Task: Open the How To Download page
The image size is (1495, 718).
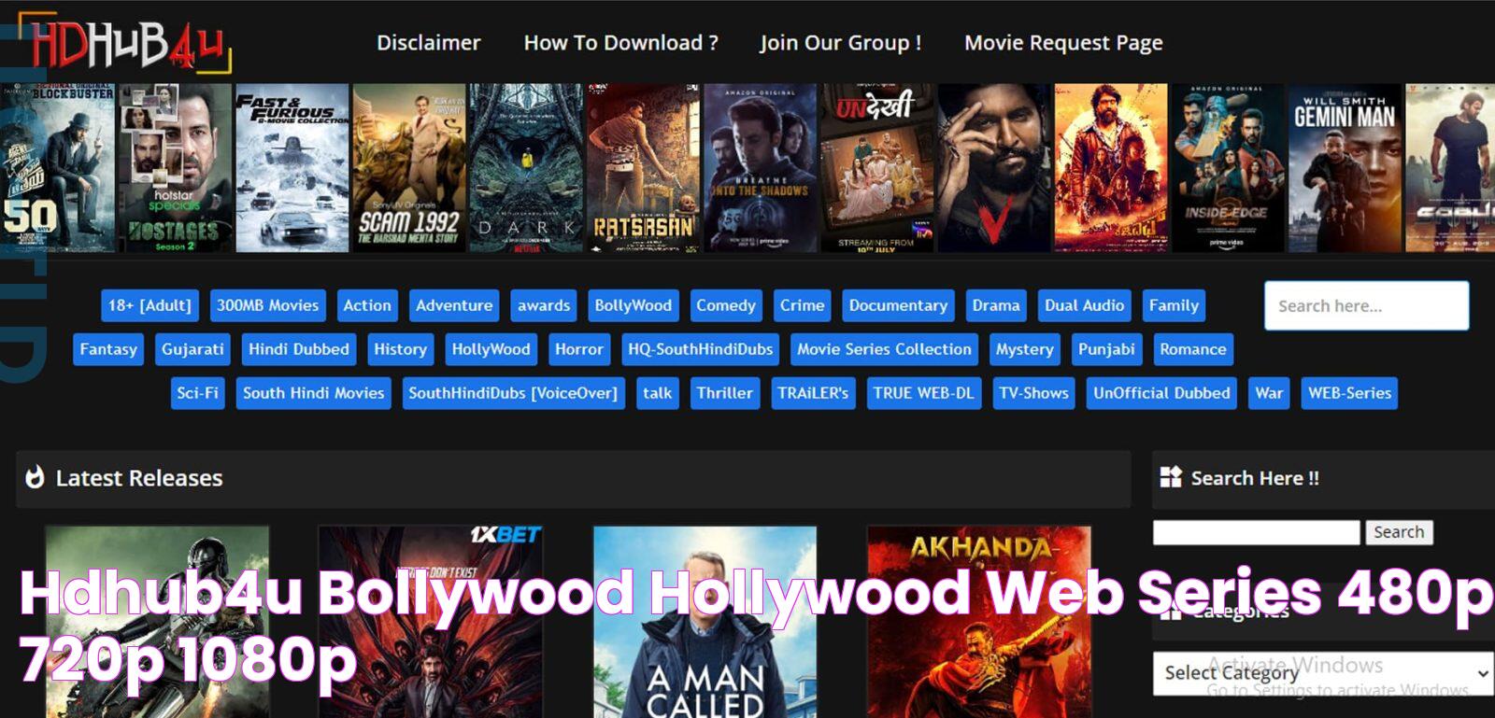Action: click(x=620, y=43)
